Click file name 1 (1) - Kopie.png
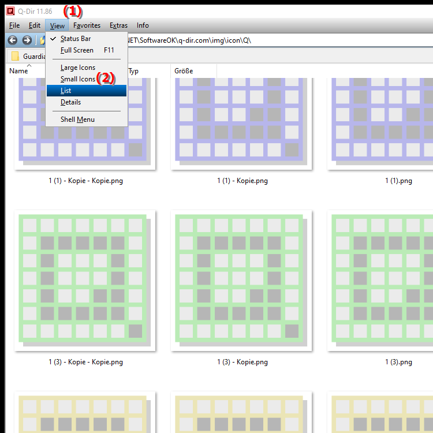This screenshot has height=433, width=433. coord(242,181)
